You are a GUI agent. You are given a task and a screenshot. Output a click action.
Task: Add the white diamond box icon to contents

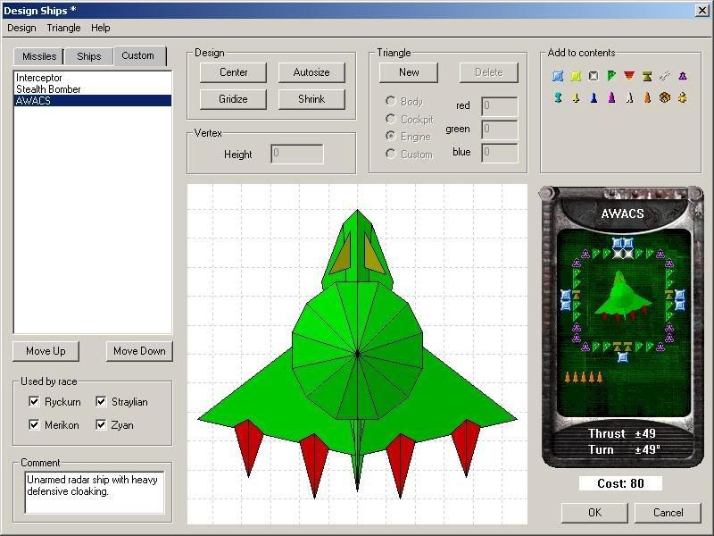(x=593, y=76)
